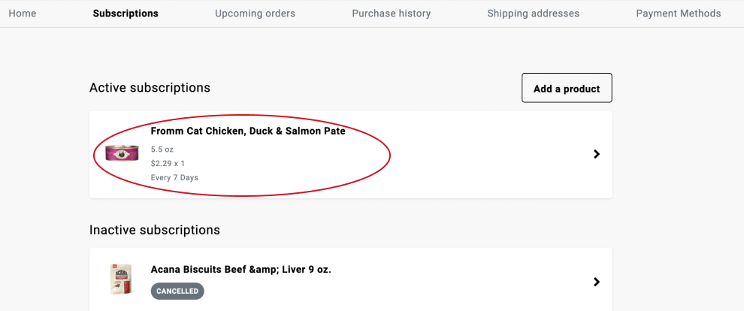Click the Inactive subscriptions heading
This screenshot has height=311, width=744.
(154, 230)
